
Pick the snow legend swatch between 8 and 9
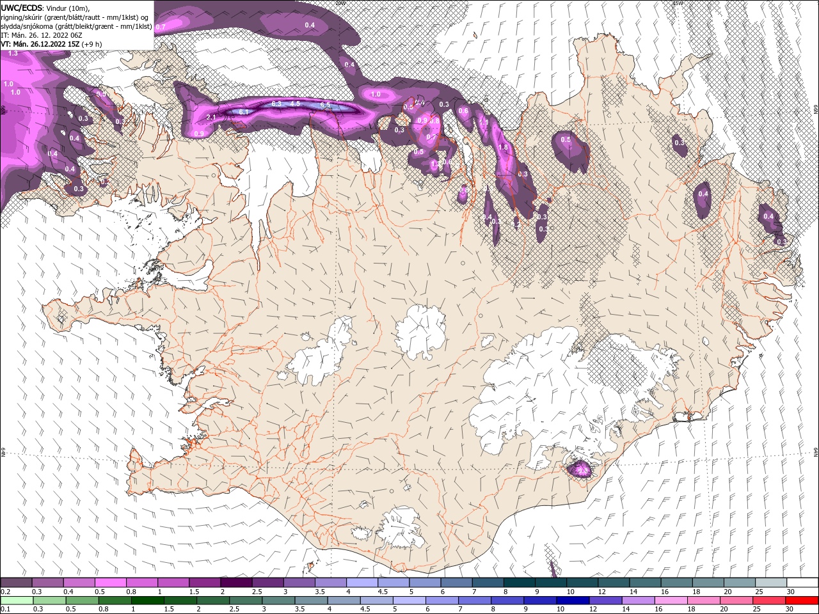[520, 582]
